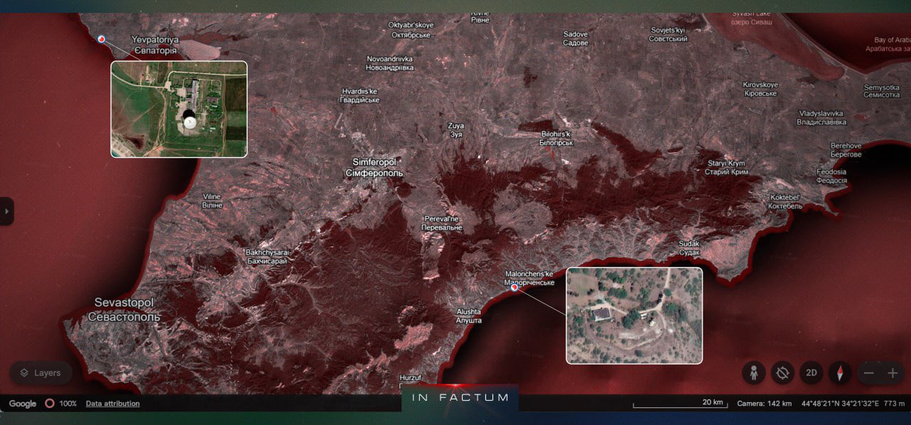The image size is (911, 425).
Task: Expand the left side panel arrow
Action: point(6,211)
